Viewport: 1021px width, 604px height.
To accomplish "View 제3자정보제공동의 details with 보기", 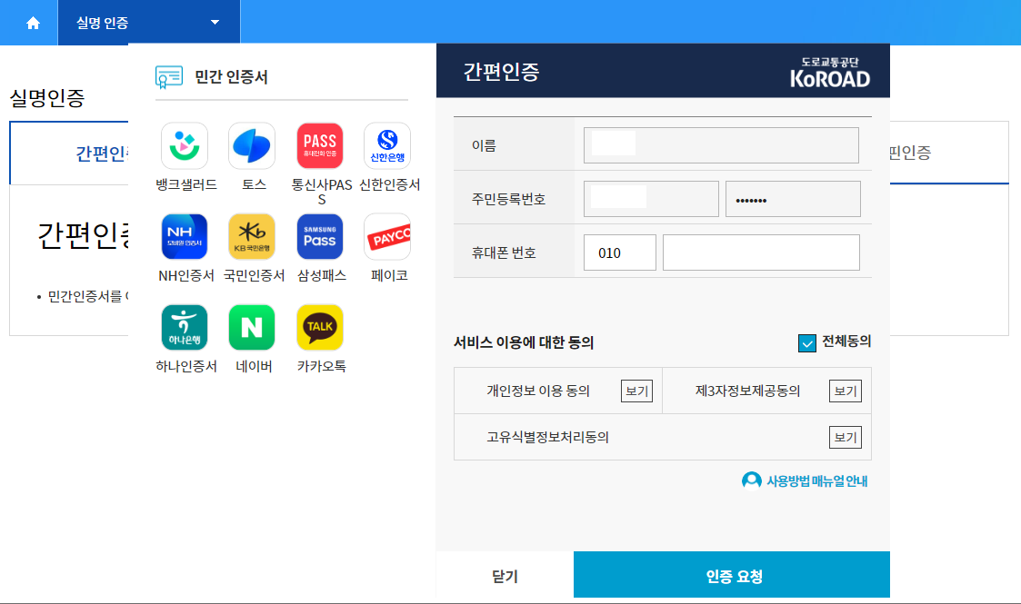I will [846, 391].
